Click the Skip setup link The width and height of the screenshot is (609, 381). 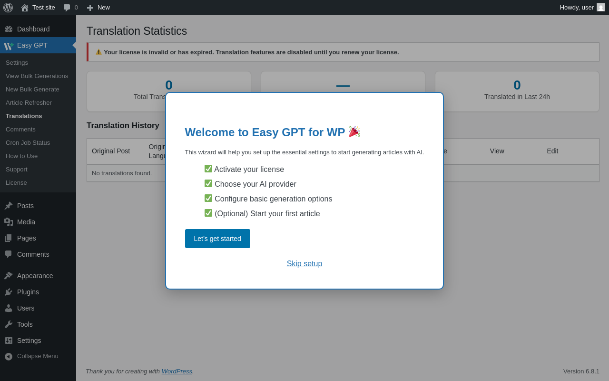coord(304,264)
